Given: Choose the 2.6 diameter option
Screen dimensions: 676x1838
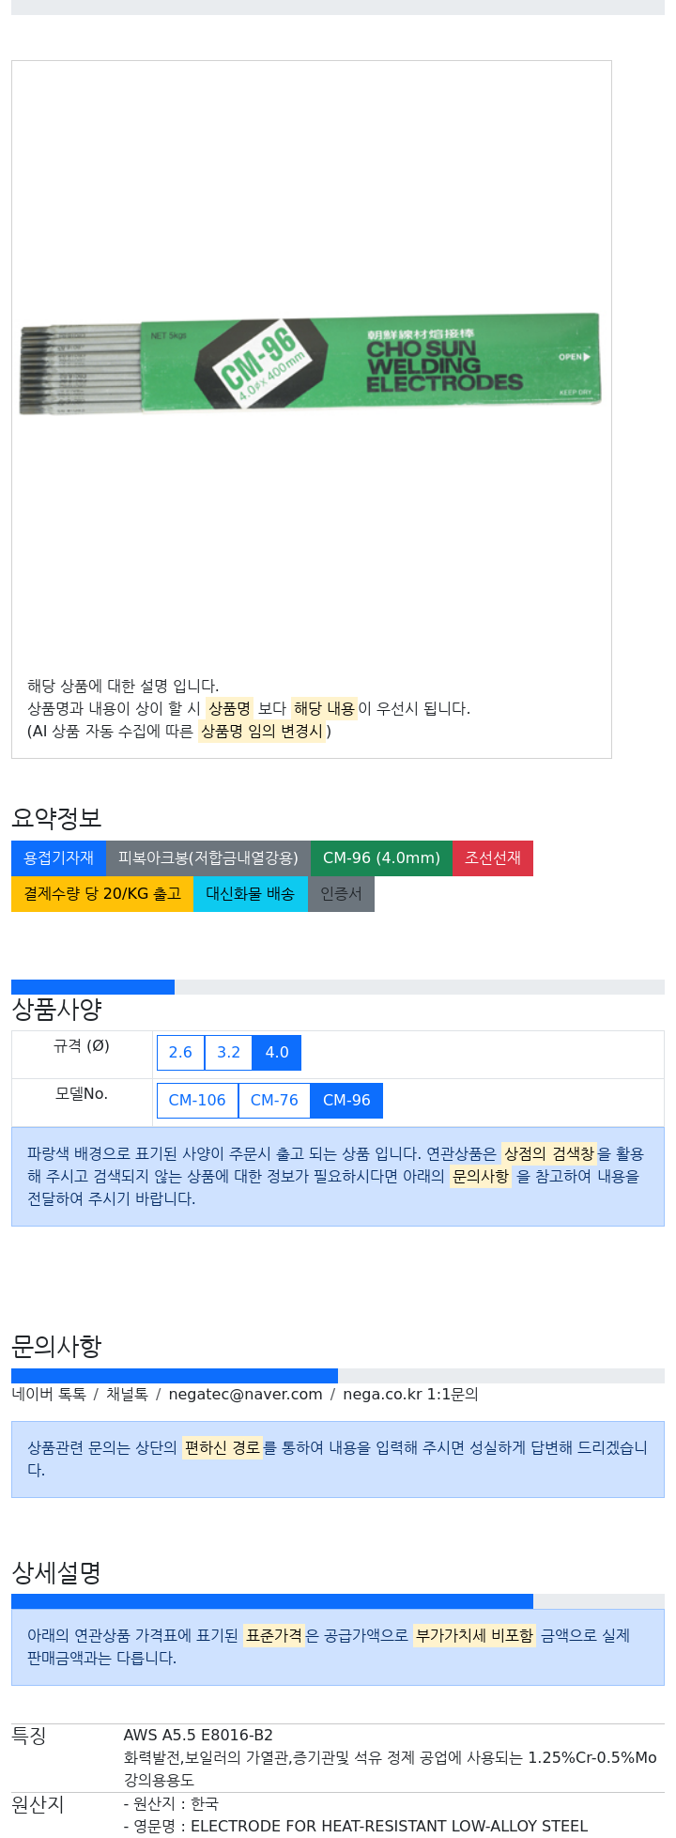Looking at the screenshot, I should (180, 1053).
